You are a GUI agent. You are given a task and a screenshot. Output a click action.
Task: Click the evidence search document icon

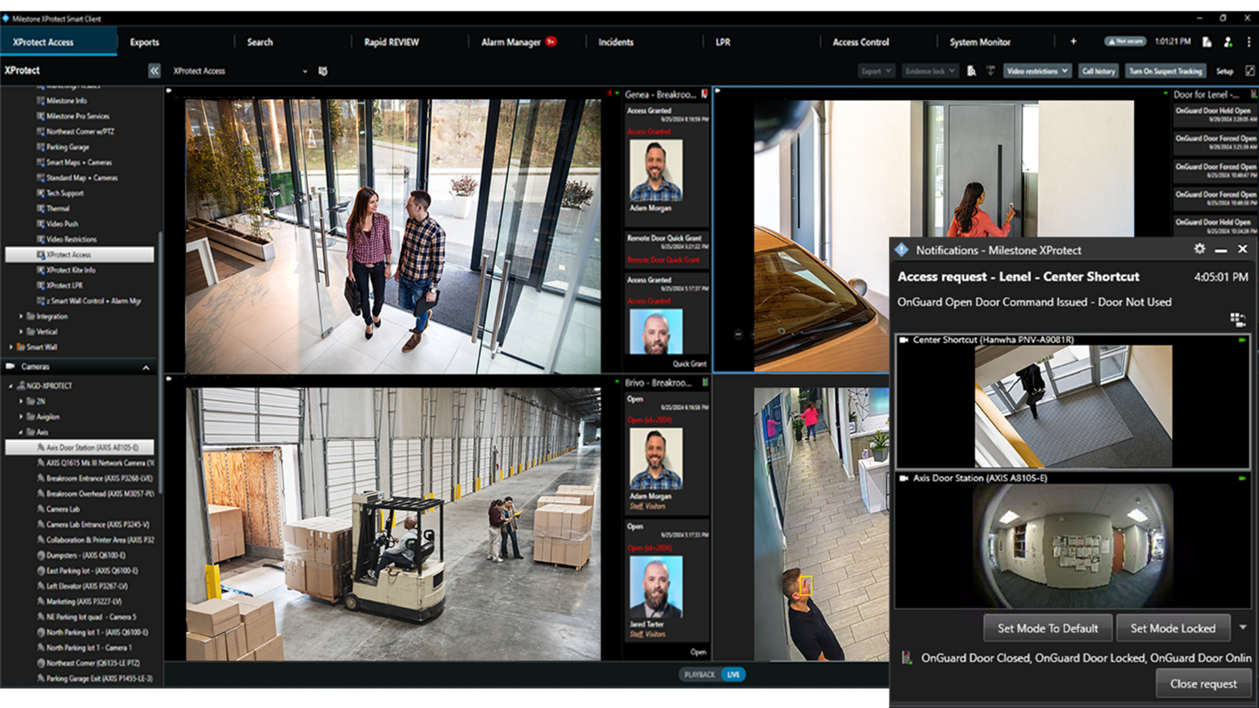[x=971, y=71]
